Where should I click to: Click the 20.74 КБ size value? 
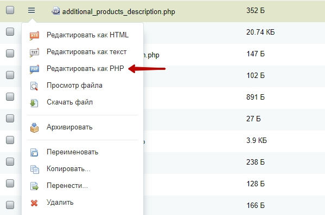coord(260,32)
